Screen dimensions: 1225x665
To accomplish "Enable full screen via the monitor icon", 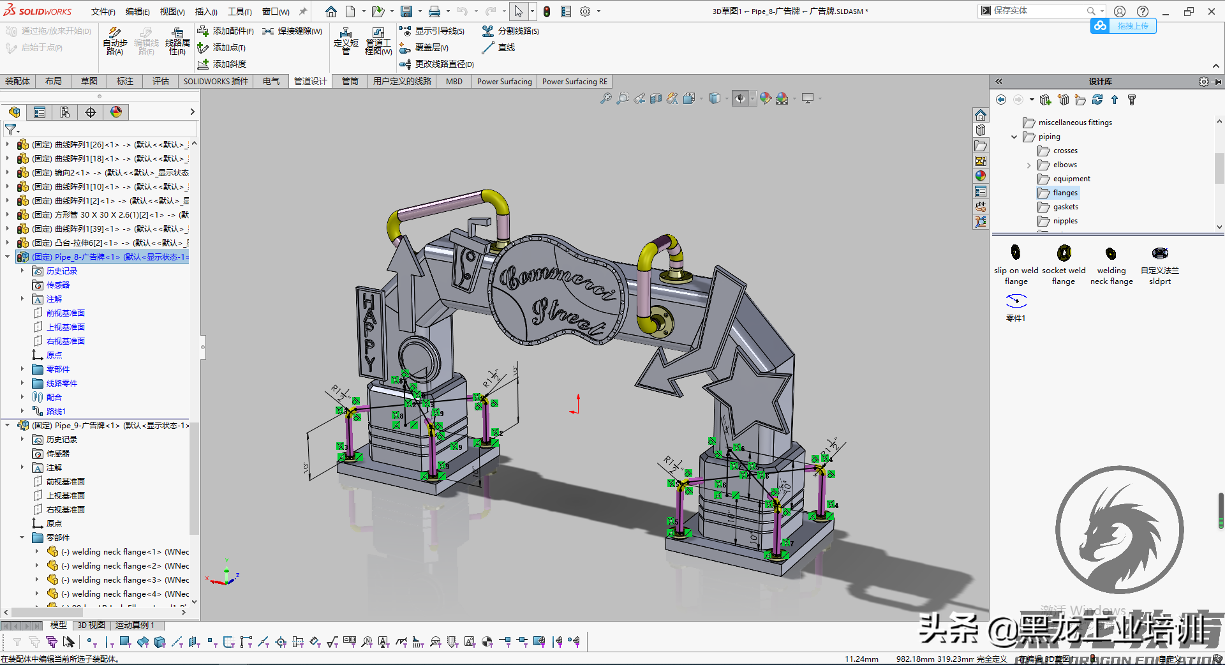I will pyautogui.click(x=808, y=98).
